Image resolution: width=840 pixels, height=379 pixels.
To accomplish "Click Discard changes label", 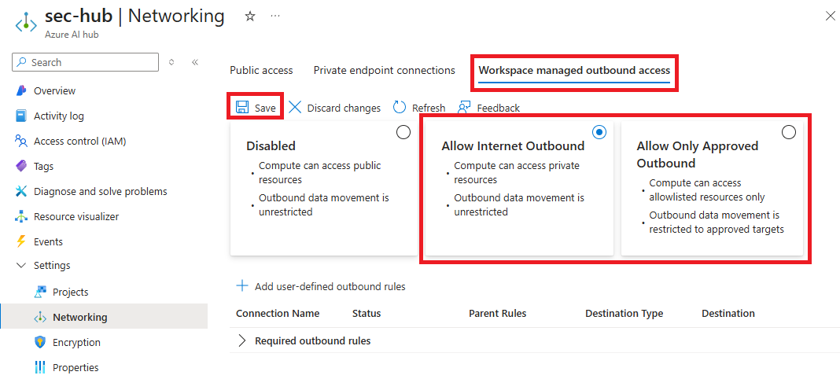I will tap(344, 108).
